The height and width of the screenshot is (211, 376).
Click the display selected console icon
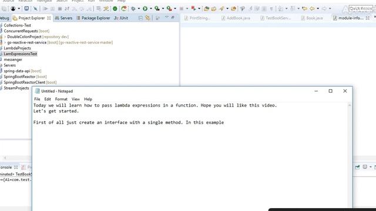(365, 167)
